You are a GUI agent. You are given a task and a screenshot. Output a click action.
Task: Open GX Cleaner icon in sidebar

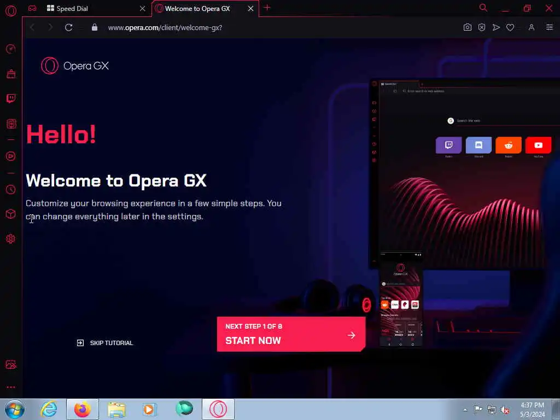[x=11, y=74]
